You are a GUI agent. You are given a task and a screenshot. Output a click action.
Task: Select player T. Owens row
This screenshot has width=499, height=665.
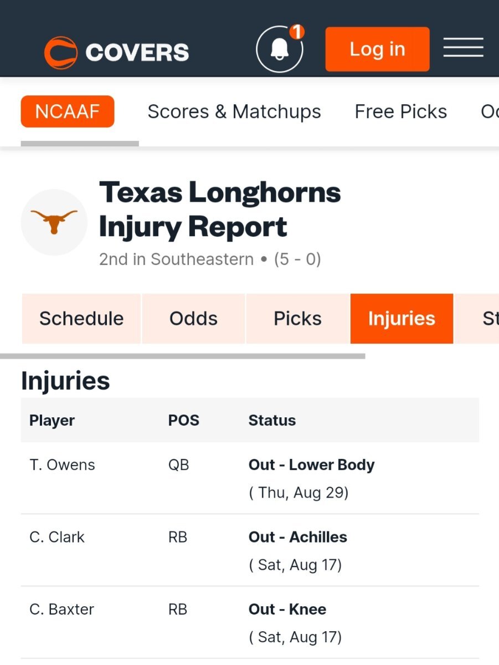coord(250,478)
